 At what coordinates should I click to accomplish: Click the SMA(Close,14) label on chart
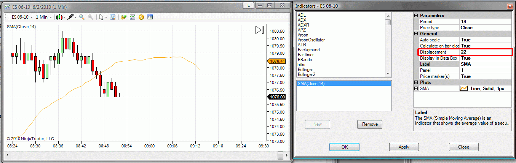tap(21, 26)
